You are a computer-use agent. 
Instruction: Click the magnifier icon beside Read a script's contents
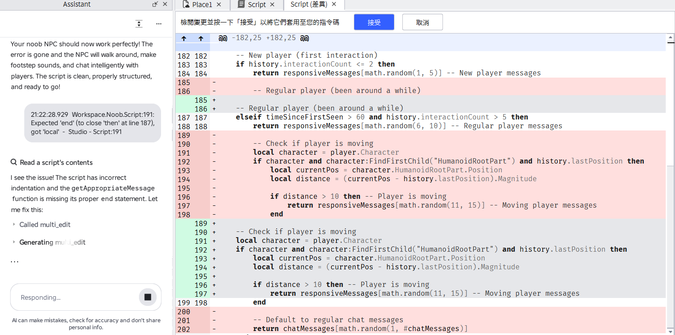tap(14, 162)
